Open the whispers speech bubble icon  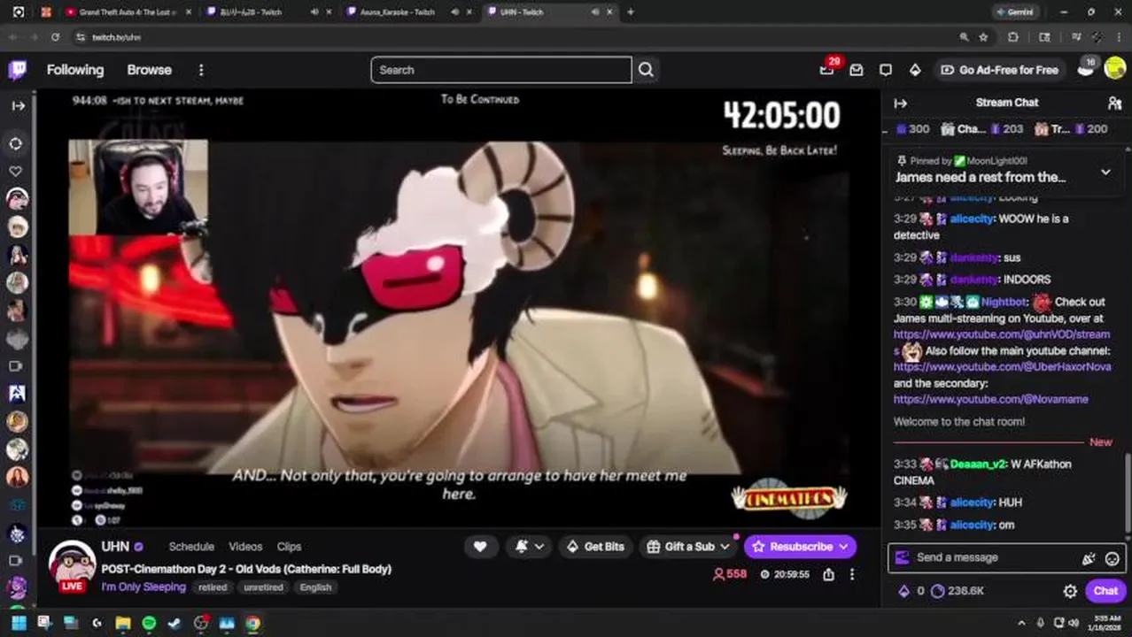886,70
